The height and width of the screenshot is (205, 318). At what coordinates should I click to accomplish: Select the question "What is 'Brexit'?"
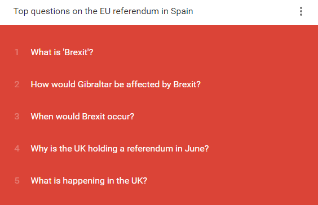tap(62, 52)
